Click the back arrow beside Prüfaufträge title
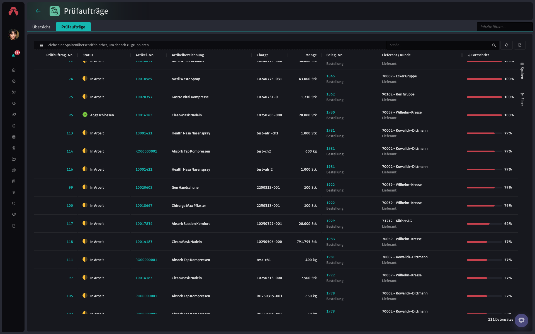Viewport: 535px width, 334px height. click(38, 11)
